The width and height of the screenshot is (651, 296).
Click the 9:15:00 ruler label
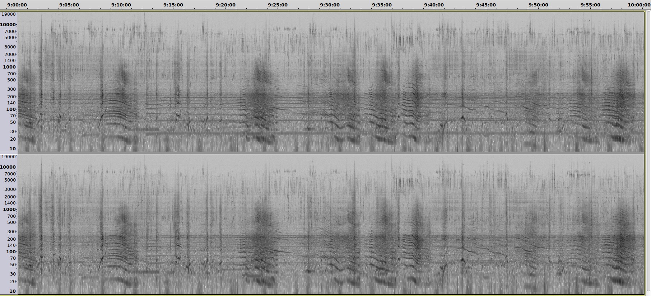pos(173,5)
